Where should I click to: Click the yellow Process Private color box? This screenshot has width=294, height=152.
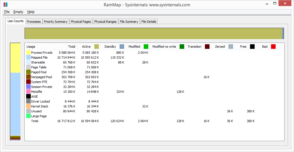(x=28, y=53)
